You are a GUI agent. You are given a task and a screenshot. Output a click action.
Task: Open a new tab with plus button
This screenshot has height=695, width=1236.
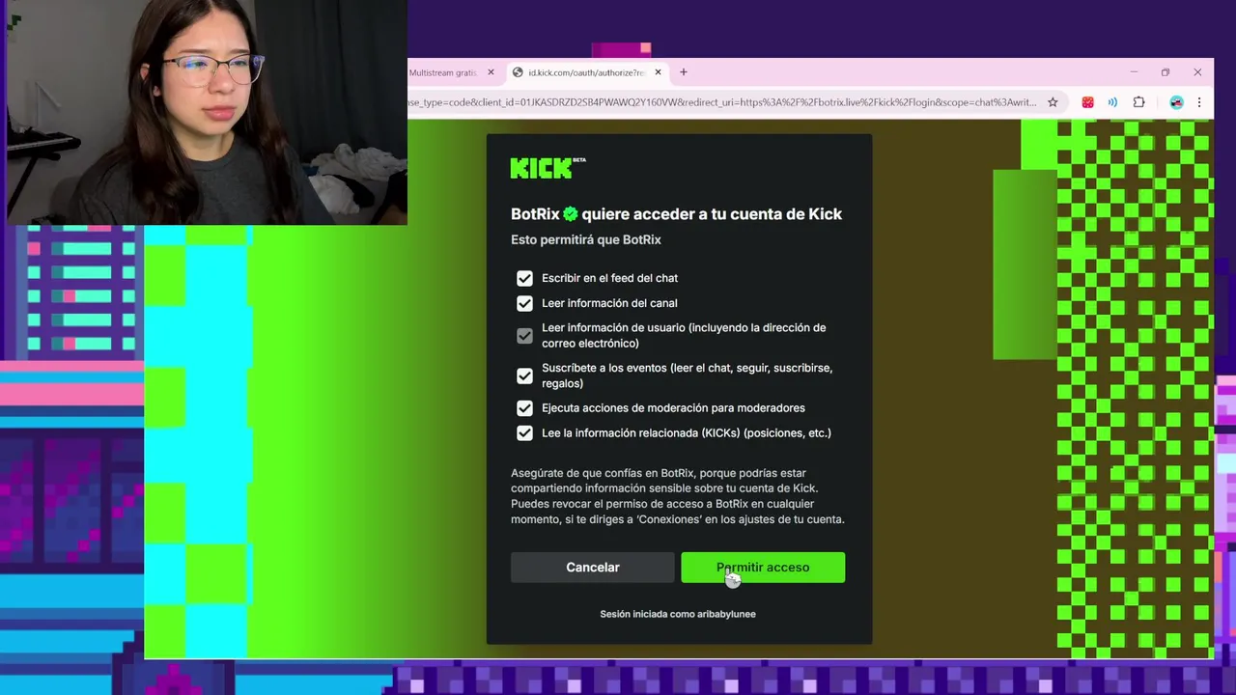coord(683,72)
